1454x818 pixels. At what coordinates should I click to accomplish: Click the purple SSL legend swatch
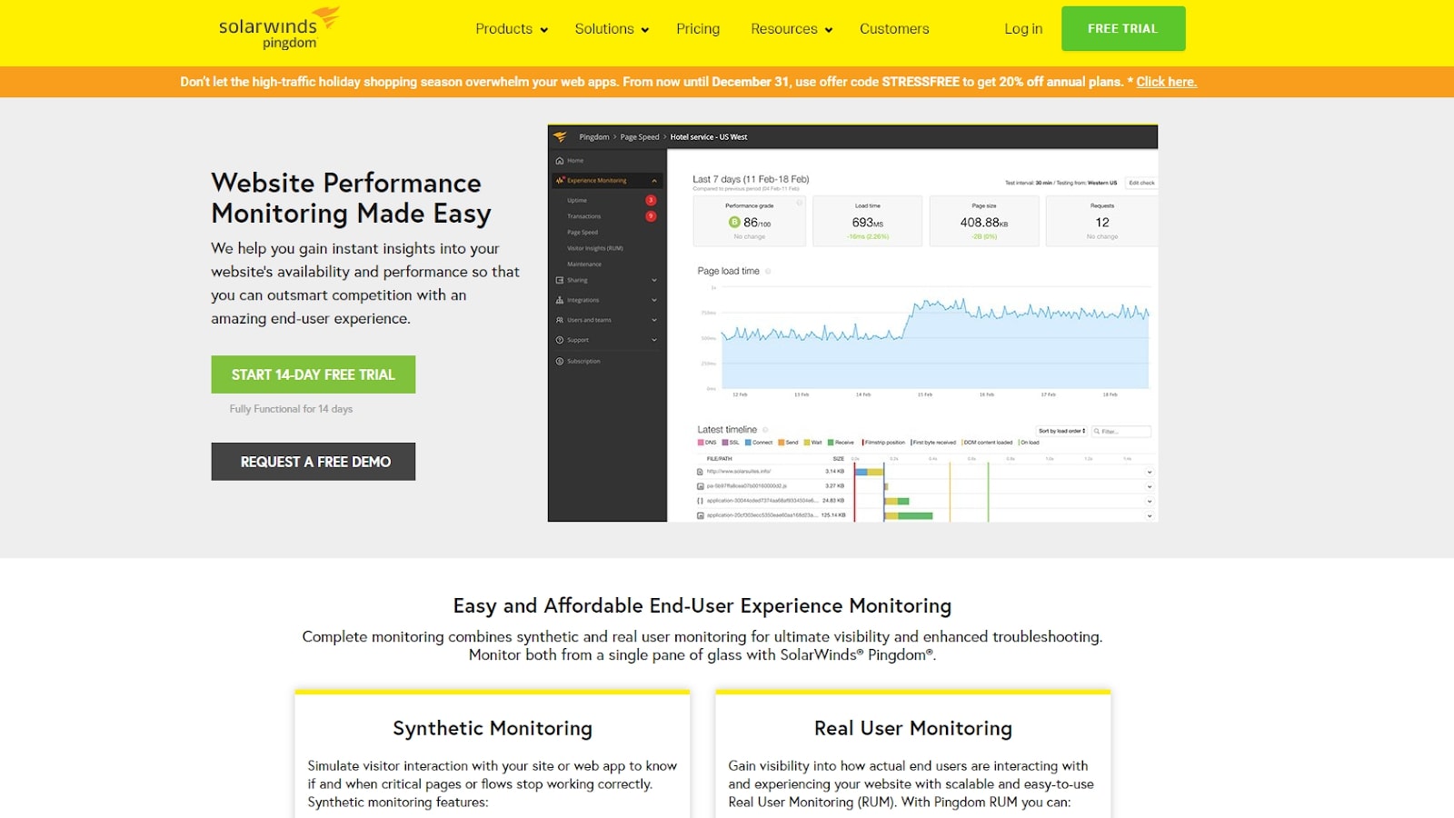[x=725, y=443]
